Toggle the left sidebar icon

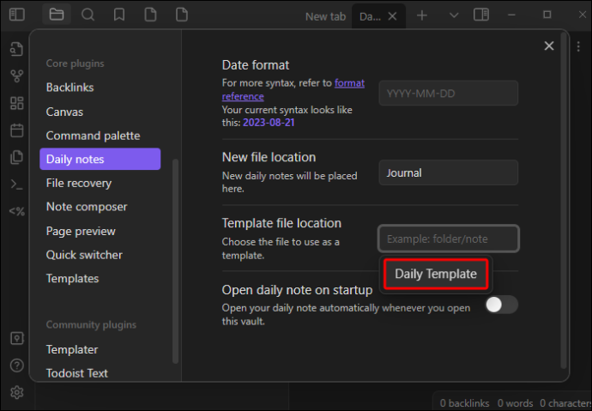point(16,15)
